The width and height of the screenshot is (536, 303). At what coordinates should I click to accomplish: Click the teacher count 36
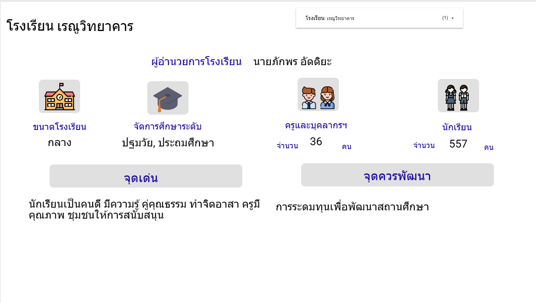(x=316, y=142)
